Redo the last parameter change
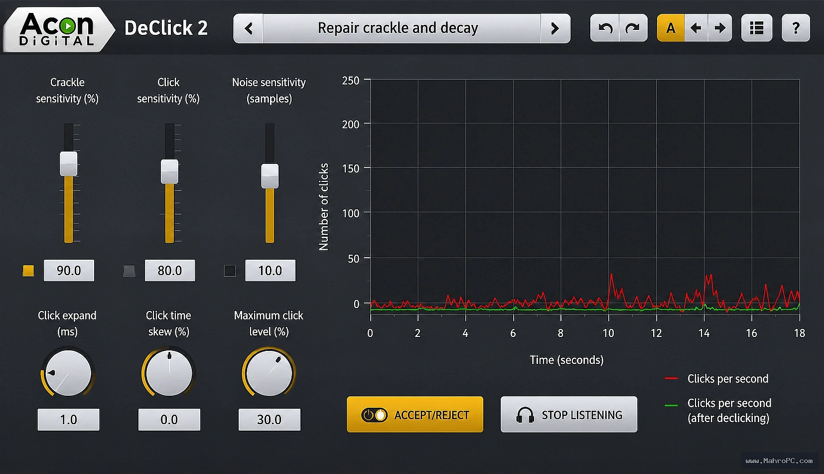This screenshot has height=474, width=824. point(633,28)
